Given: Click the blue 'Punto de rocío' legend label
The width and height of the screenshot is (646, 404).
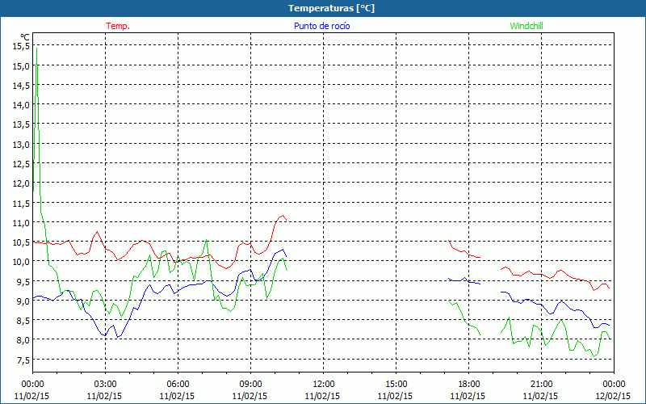Looking at the screenshot, I should pyautogui.click(x=321, y=26).
